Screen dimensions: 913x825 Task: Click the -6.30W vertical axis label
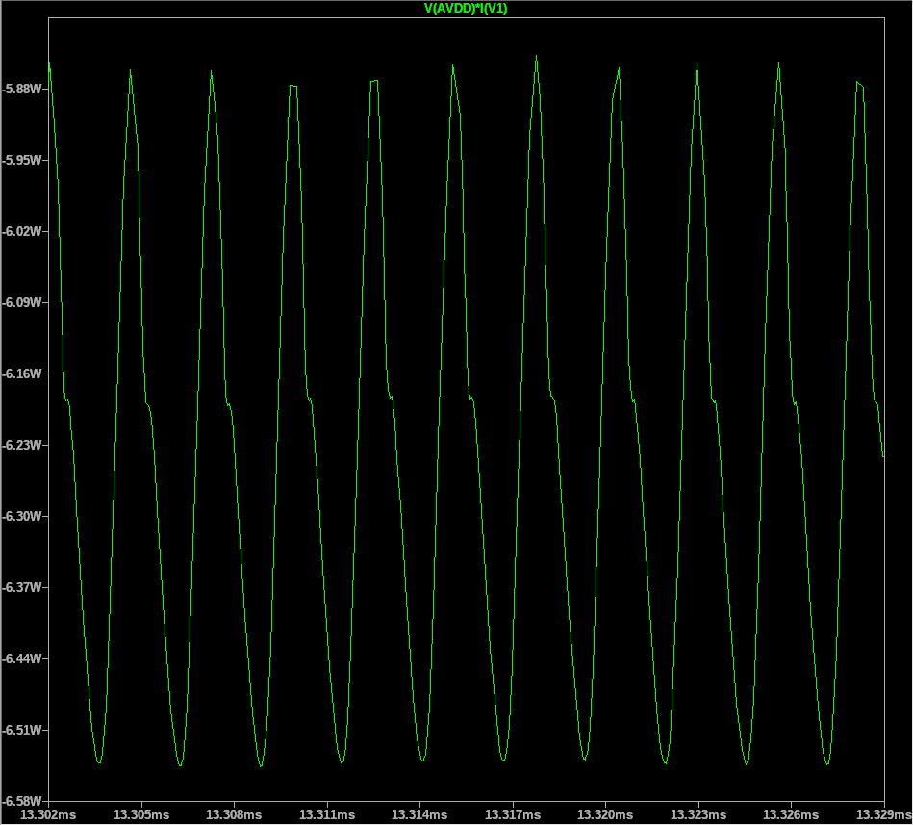click(22, 516)
